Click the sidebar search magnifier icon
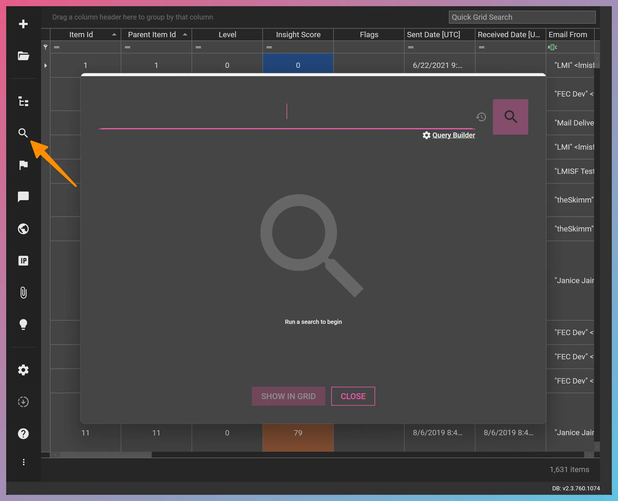618x501 pixels. pyautogui.click(x=23, y=133)
